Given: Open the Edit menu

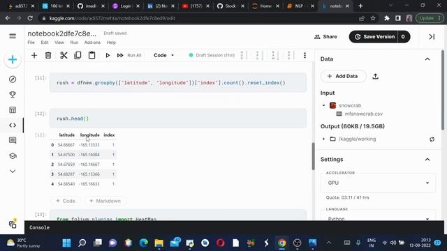Looking at the screenshot, I should pyautogui.click(x=45, y=43).
